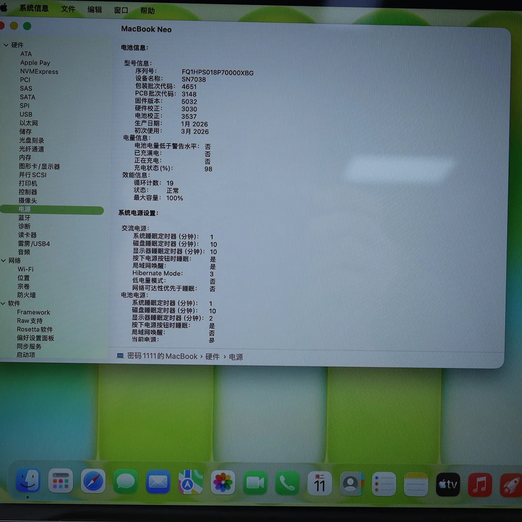Click the MacBook icon in path bar
The height and width of the screenshot is (522, 522).
[x=120, y=356]
